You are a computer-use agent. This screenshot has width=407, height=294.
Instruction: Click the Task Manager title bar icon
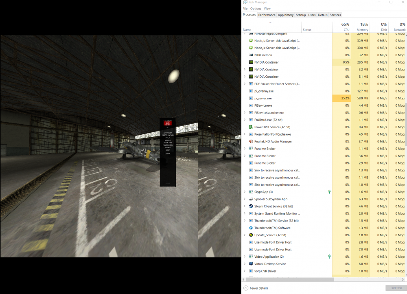[245, 2]
